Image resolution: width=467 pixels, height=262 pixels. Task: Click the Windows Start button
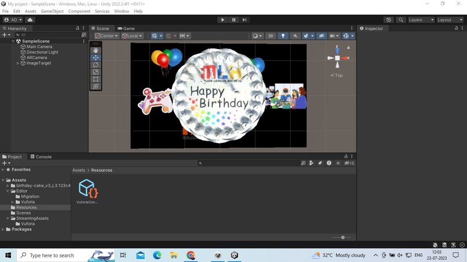coord(8,255)
